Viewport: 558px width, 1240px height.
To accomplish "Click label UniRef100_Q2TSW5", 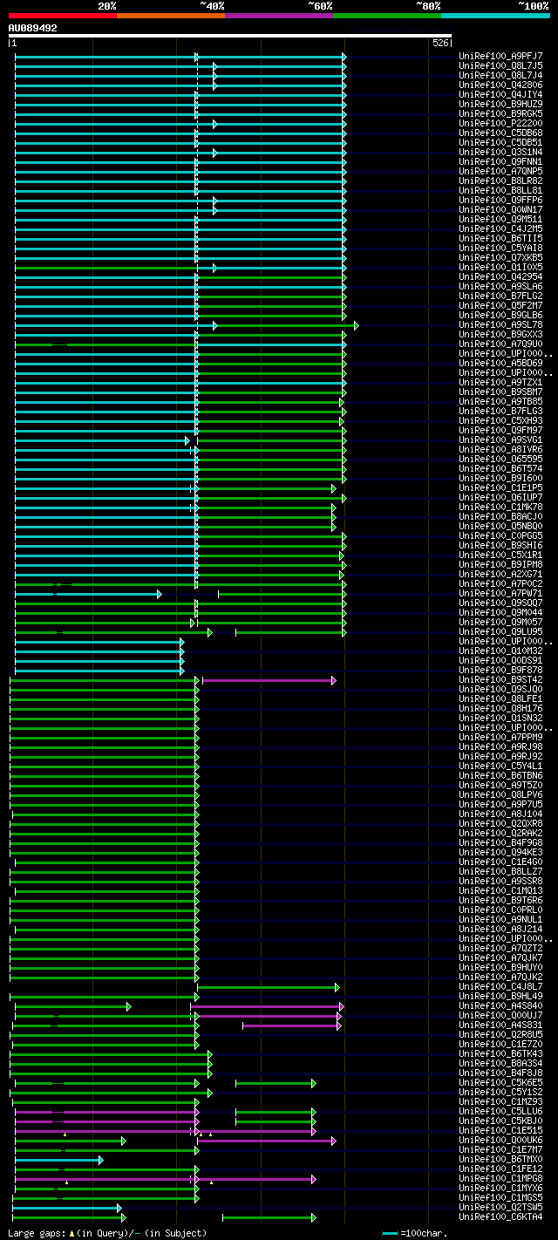I will coord(501,1208).
